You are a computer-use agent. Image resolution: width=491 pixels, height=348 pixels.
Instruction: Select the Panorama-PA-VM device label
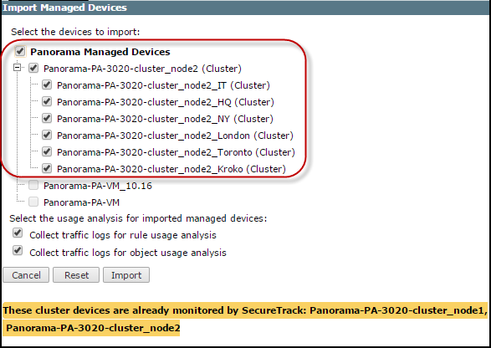click(x=81, y=202)
